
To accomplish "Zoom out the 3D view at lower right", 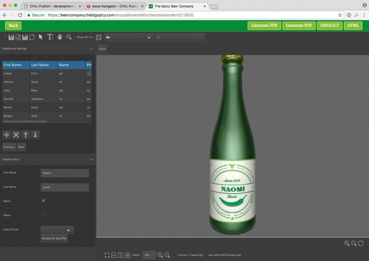I will 354,243.
